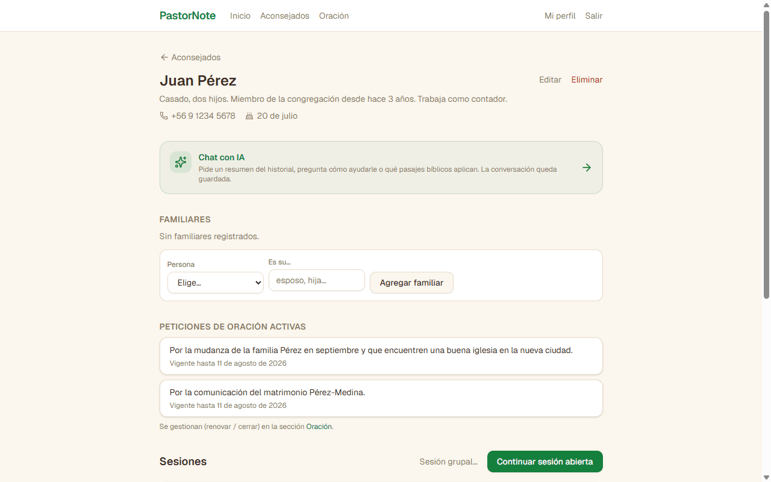Click the Editar link
The height and width of the screenshot is (482, 771).
pos(550,80)
